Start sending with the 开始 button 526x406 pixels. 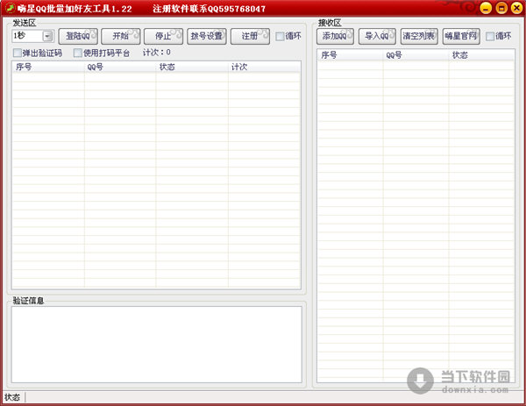pos(121,36)
